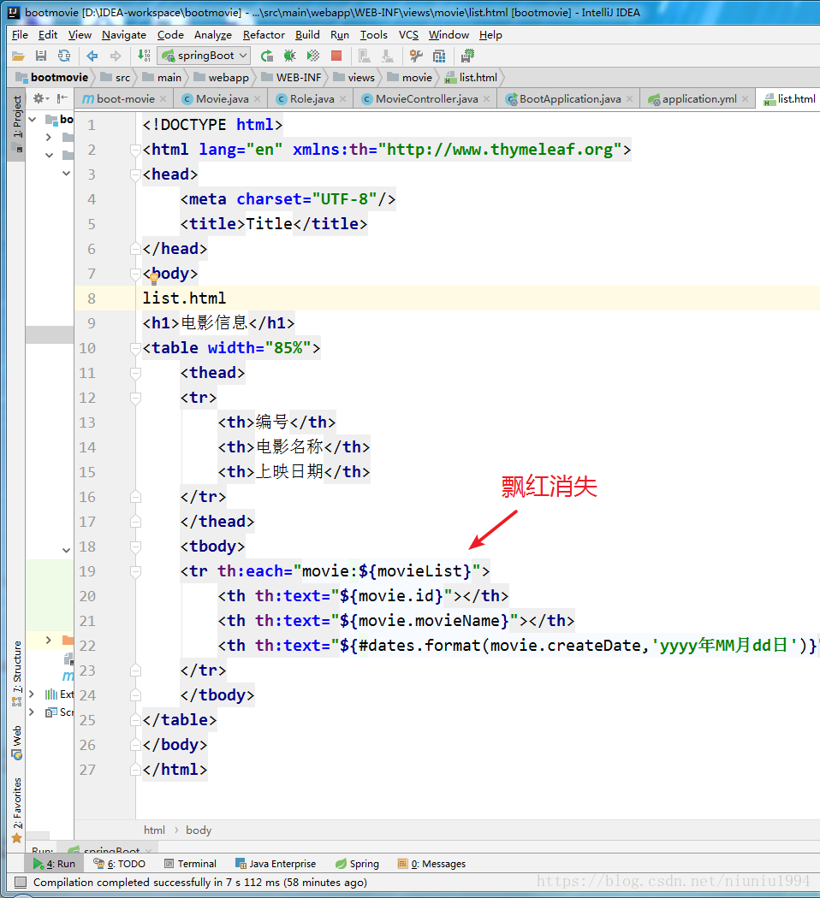Screen dimensions: 820x898
Task: Open the Build menu
Action: 307,35
